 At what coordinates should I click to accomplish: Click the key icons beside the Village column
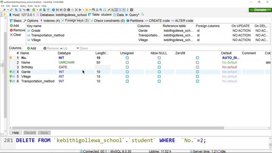12,76
